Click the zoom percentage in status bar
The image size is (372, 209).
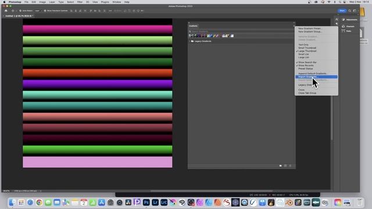(x=6, y=191)
